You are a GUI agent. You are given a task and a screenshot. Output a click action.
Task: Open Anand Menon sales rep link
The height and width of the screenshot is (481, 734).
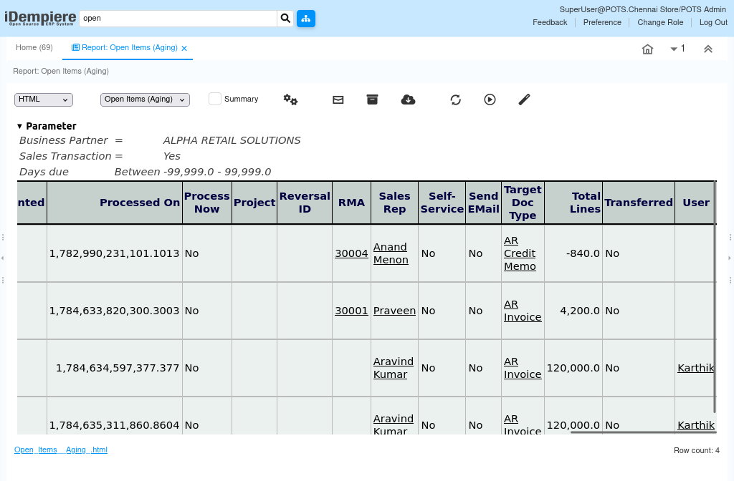click(391, 253)
